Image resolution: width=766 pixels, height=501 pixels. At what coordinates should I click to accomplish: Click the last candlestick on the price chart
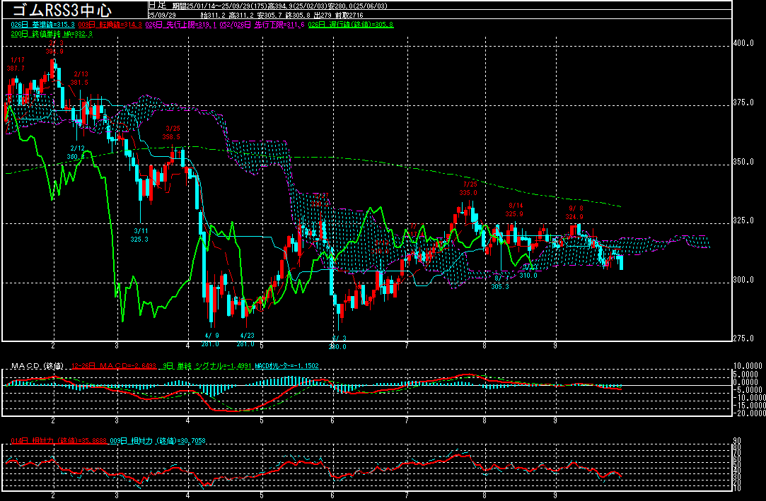621,262
